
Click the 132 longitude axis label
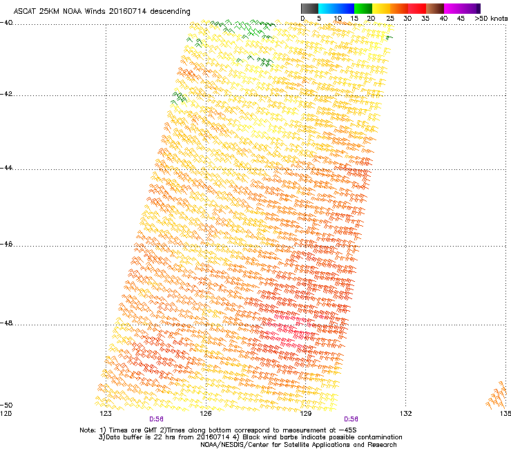tap(405, 414)
